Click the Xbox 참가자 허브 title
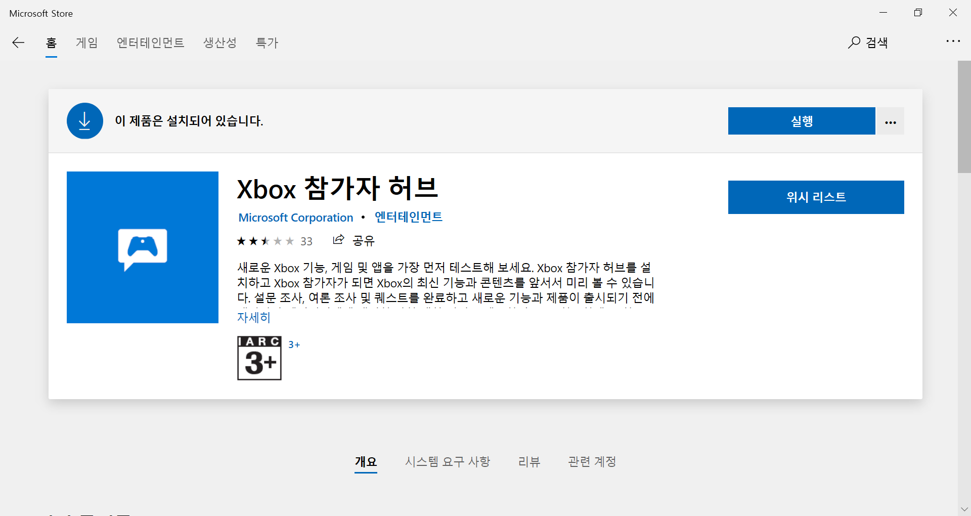Image resolution: width=971 pixels, height=516 pixels. pyautogui.click(x=337, y=189)
